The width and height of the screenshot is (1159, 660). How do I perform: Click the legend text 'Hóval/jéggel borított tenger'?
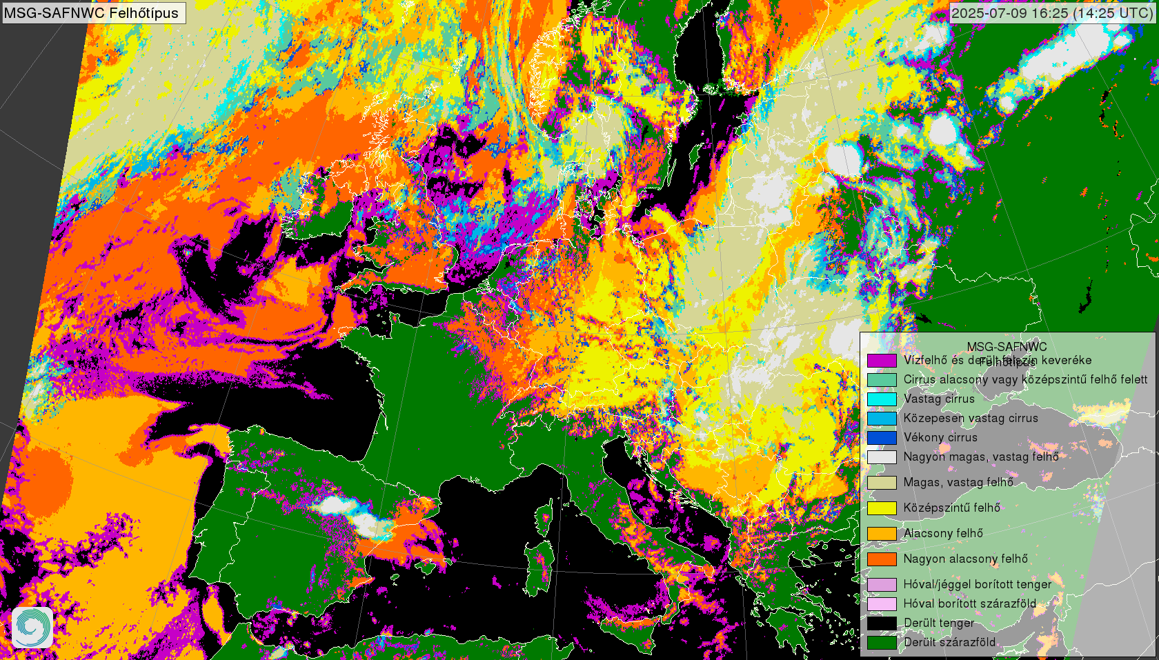pyautogui.click(x=978, y=584)
